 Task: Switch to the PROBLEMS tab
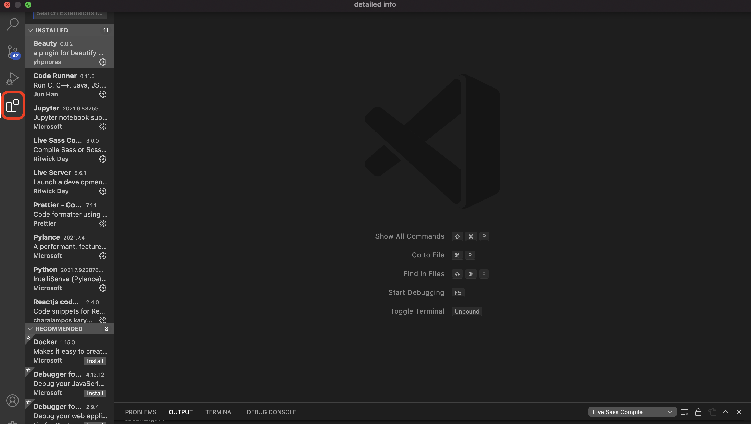(141, 412)
